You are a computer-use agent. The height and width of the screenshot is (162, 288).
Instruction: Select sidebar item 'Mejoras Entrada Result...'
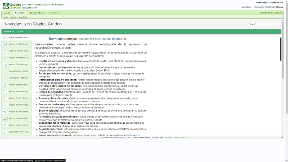pos(17,85)
